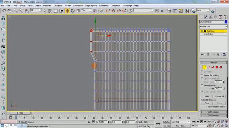Open the Graph Editors menu
Viewport: 229px width, 128px height.
click(x=91, y=6)
